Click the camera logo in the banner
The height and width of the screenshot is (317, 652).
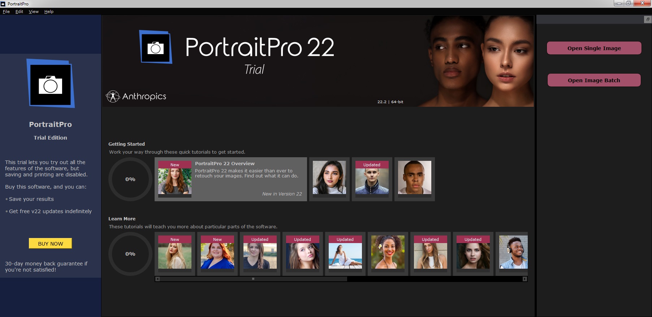coord(156,47)
